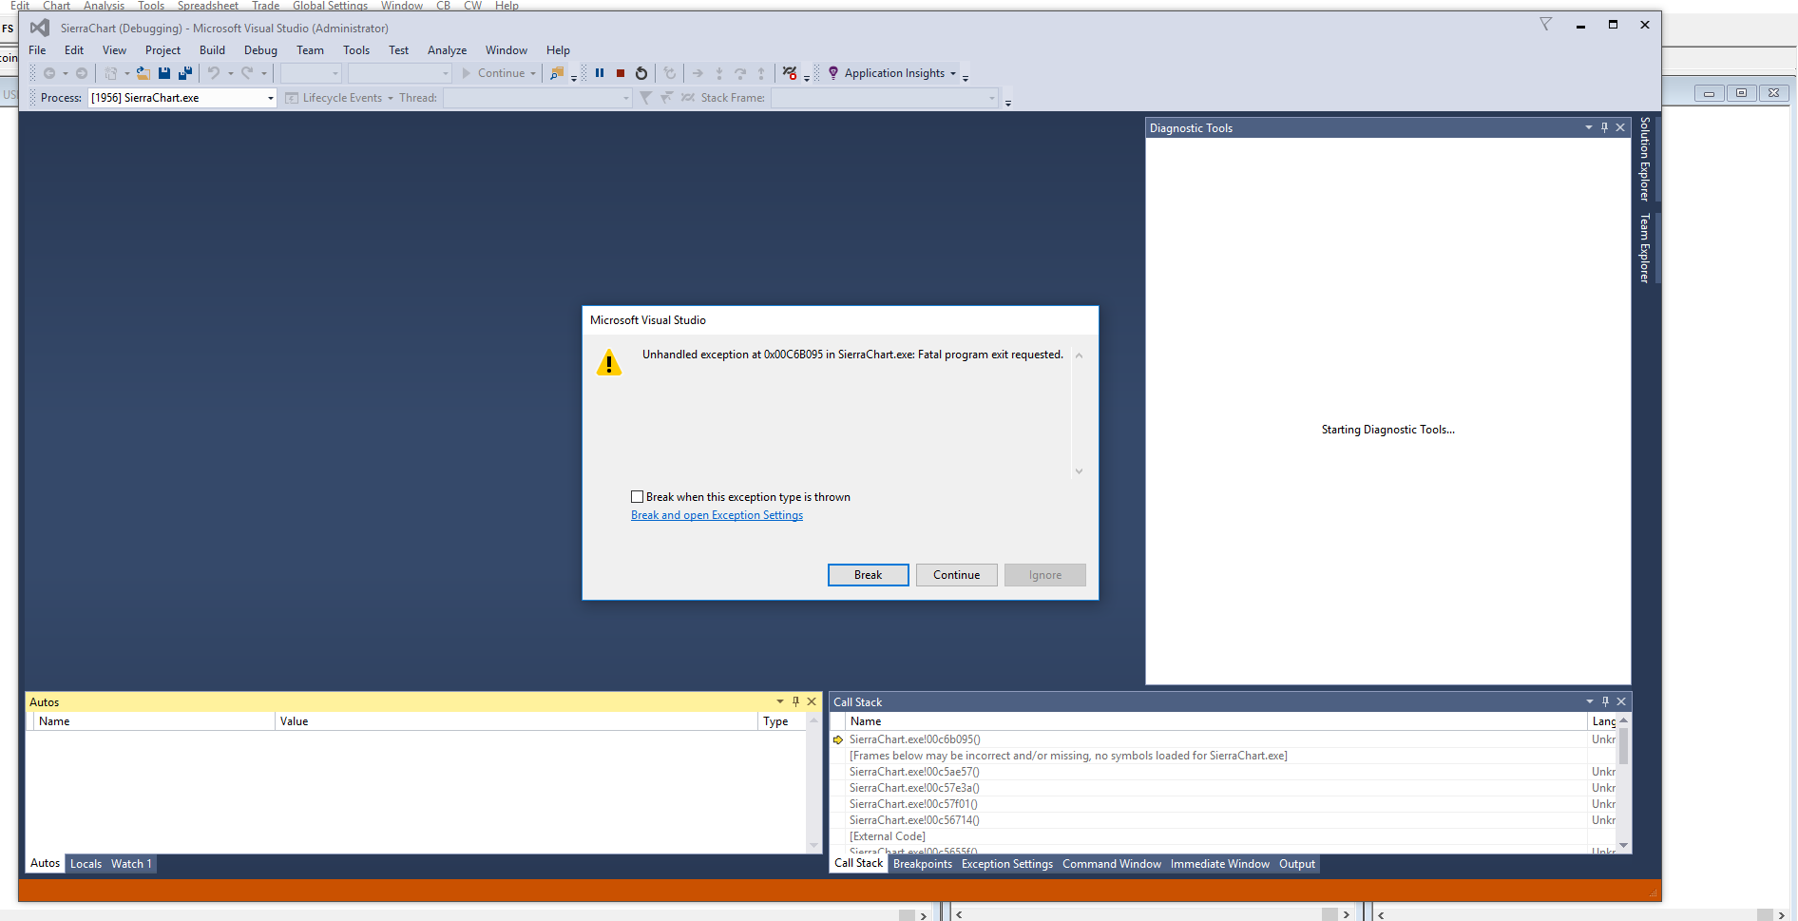
Task: Click the Step Out icon
Action: coord(761,73)
